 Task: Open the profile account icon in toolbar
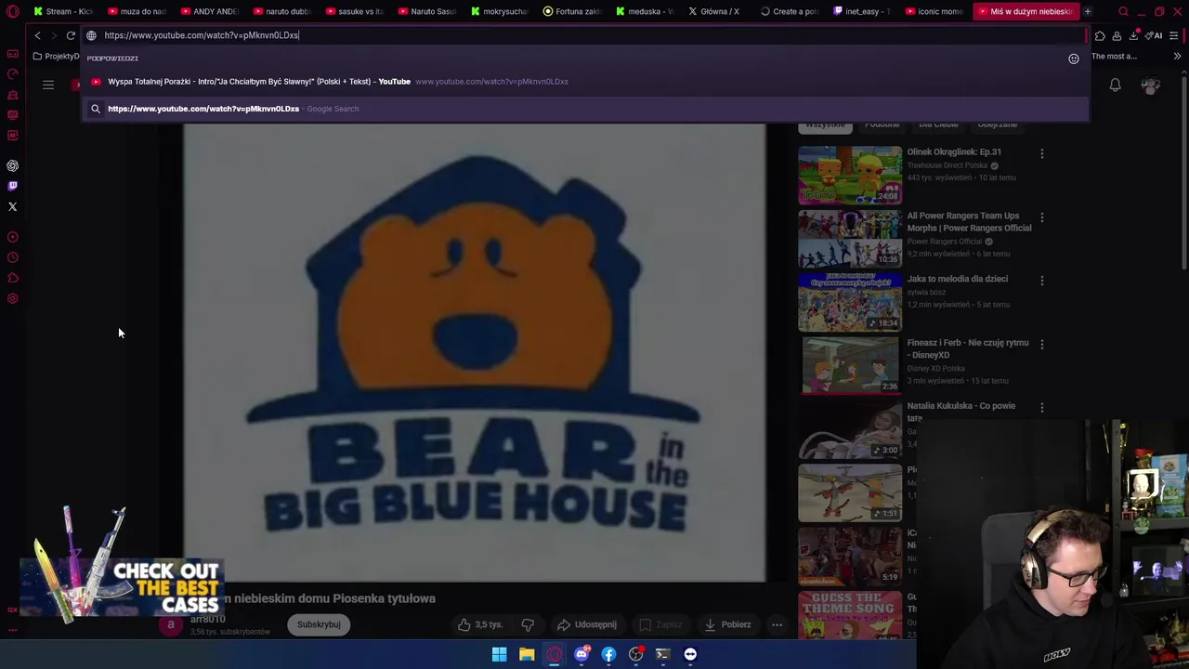point(1117,35)
